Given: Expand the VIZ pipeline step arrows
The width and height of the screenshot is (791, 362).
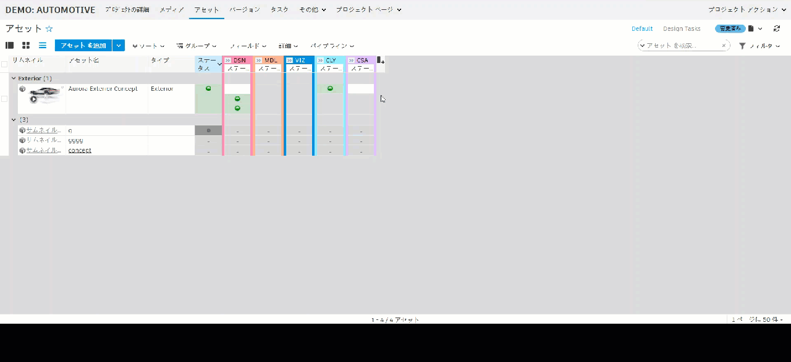Looking at the screenshot, I should click(289, 61).
